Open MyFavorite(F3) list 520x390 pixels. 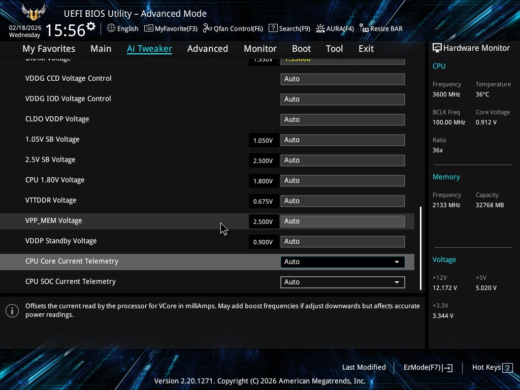pyautogui.click(x=171, y=28)
